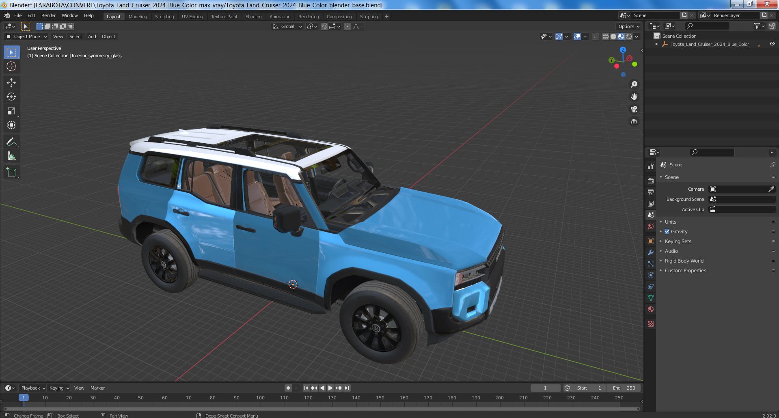Activate the Cursor tool
Image resolution: width=779 pixels, height=418 pixels.
pos(11,66)
